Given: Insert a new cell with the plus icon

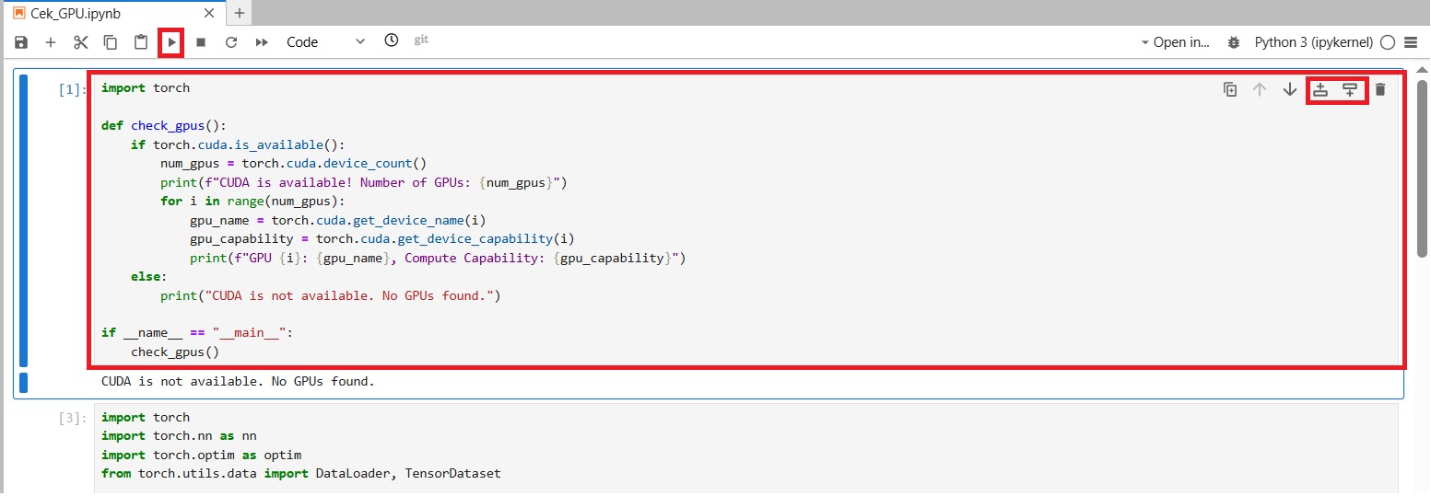Looking at the screenshot, I should [x=51, y=42].
